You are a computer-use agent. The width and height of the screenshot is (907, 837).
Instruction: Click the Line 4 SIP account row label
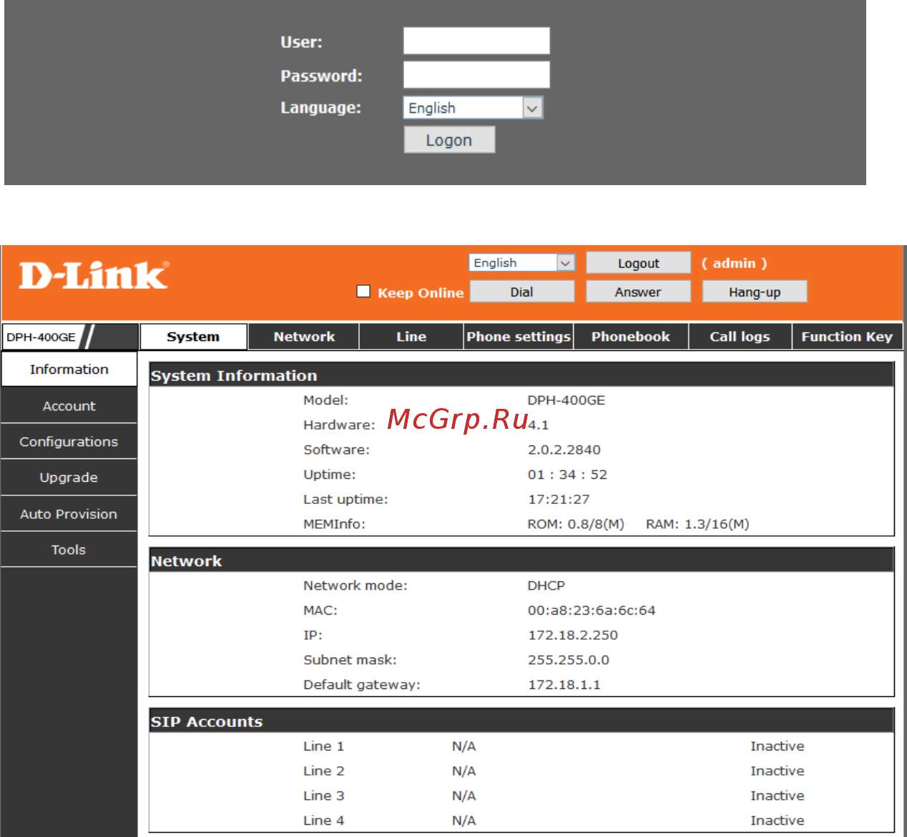tap(323, 821)
